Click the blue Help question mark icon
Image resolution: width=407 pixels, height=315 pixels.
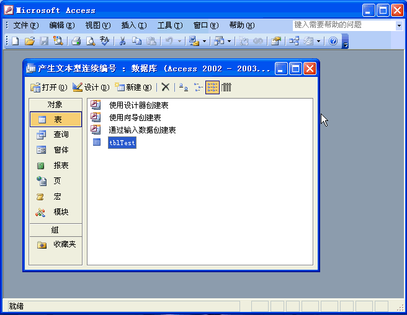pos(333,41)
